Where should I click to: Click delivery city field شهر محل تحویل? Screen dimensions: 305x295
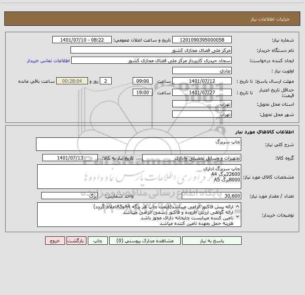point(202,114)
